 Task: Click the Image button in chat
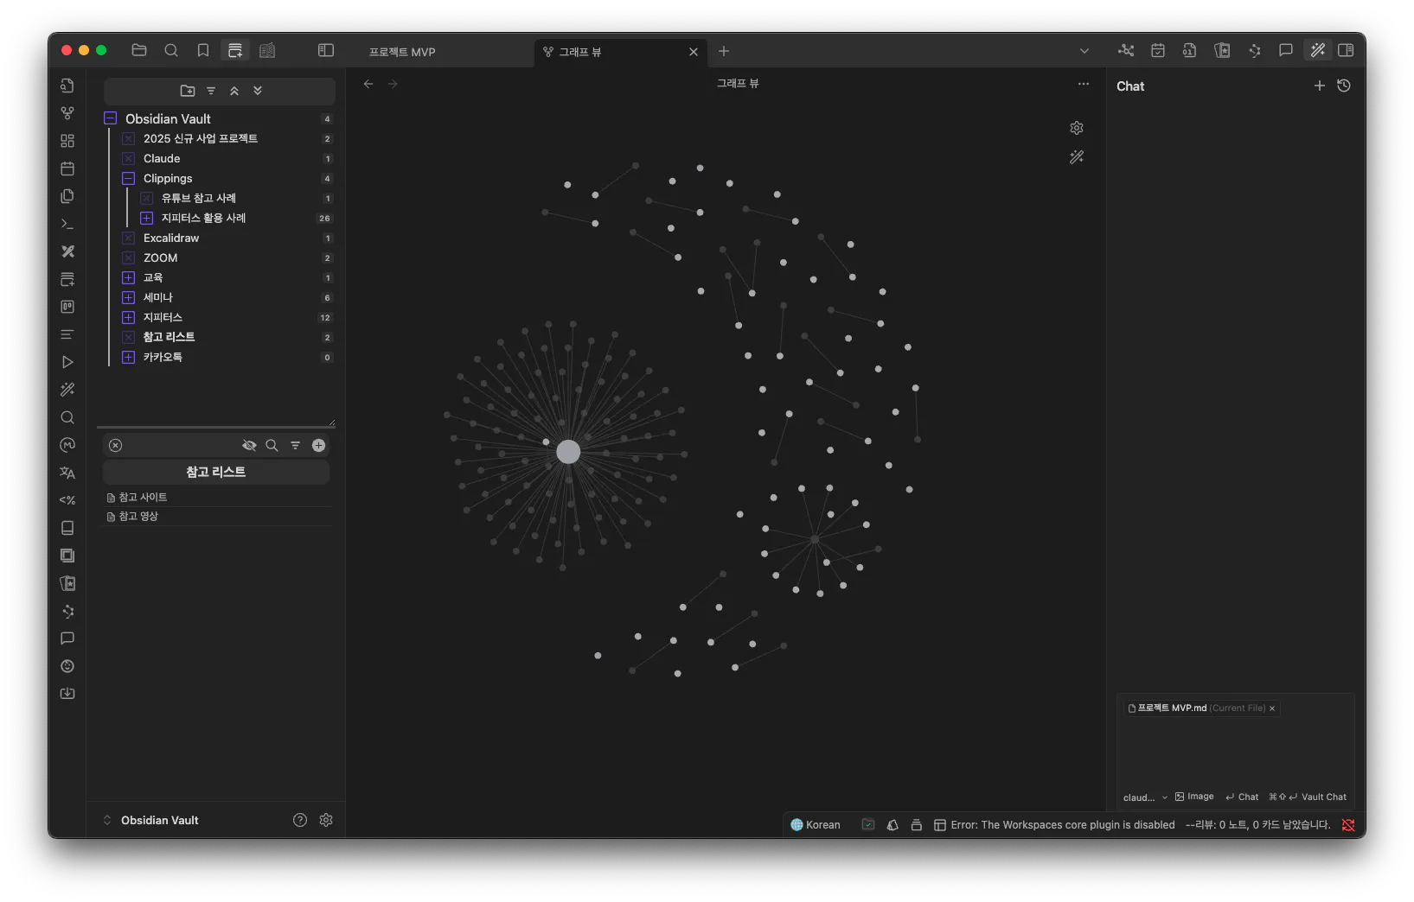click(1194, 797)
